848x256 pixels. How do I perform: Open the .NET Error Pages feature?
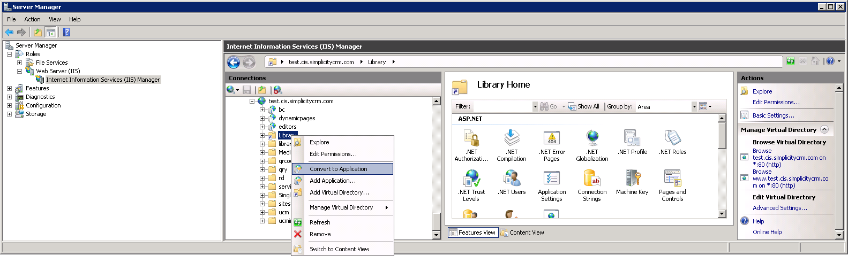(x=552, y=145)
